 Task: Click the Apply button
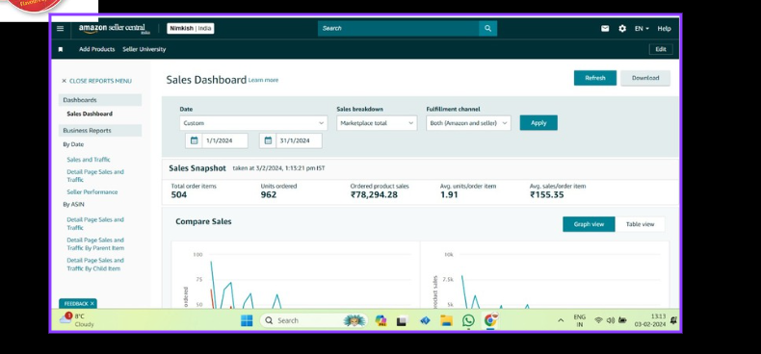pyautogui.click(x=538, y=123)
